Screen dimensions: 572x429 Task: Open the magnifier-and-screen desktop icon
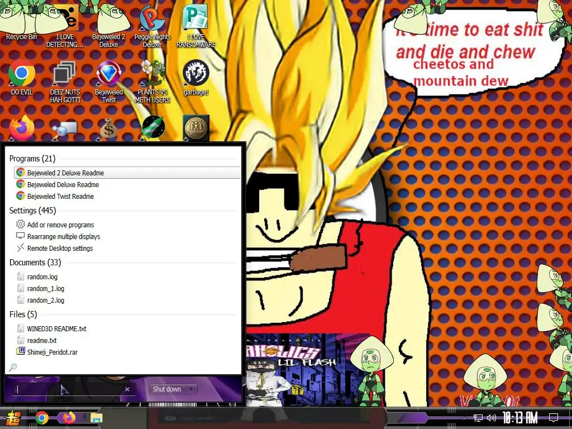[x=65, y=130]
